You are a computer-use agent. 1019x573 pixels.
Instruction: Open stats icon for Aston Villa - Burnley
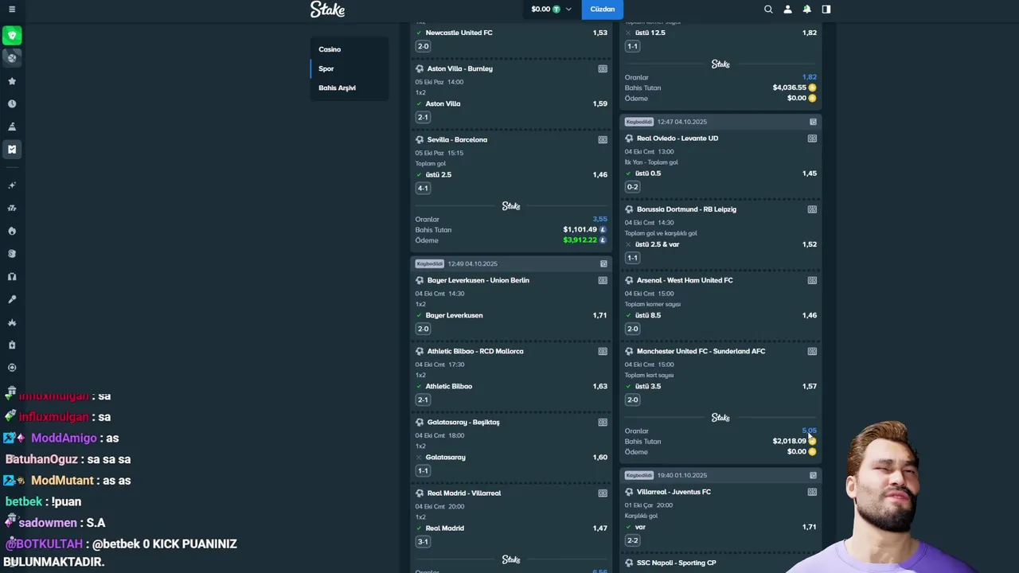point(603,68)
